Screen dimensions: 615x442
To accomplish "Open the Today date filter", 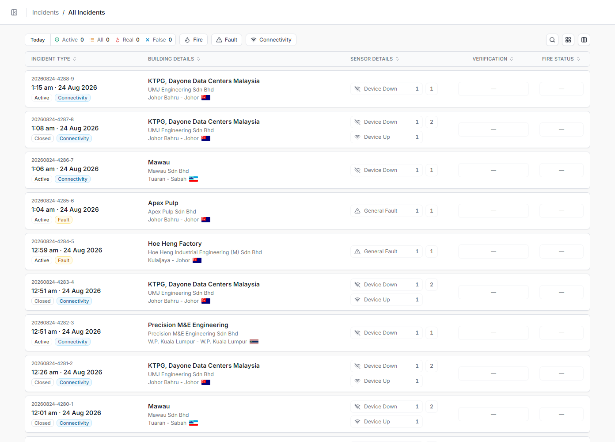I will 38,40.
